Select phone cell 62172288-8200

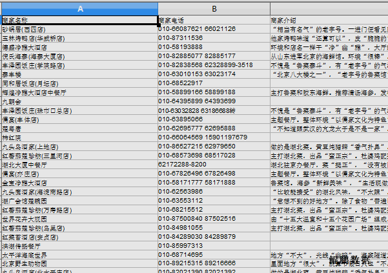(x=214, y=165)
